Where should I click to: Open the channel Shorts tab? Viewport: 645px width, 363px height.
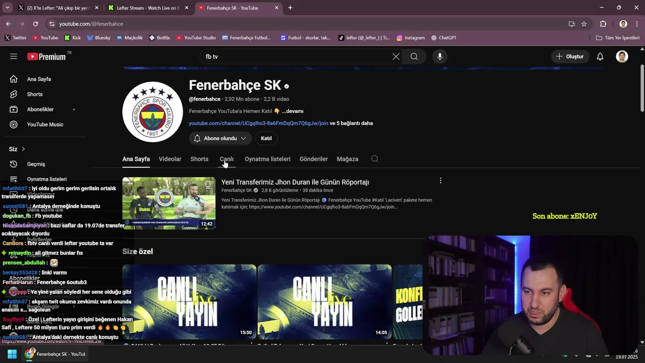[199, 159]
